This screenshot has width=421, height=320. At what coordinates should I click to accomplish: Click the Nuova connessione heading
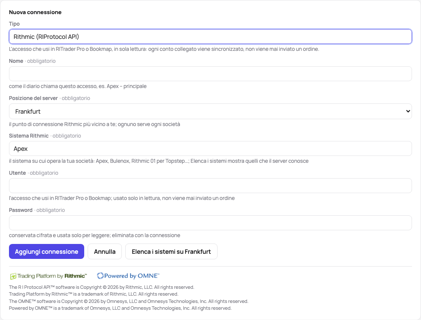point(35,12)
